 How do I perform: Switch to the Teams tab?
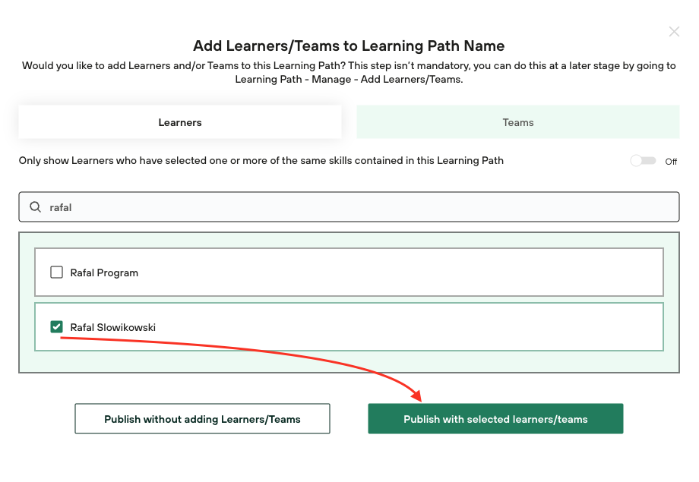tap(517, 122)
